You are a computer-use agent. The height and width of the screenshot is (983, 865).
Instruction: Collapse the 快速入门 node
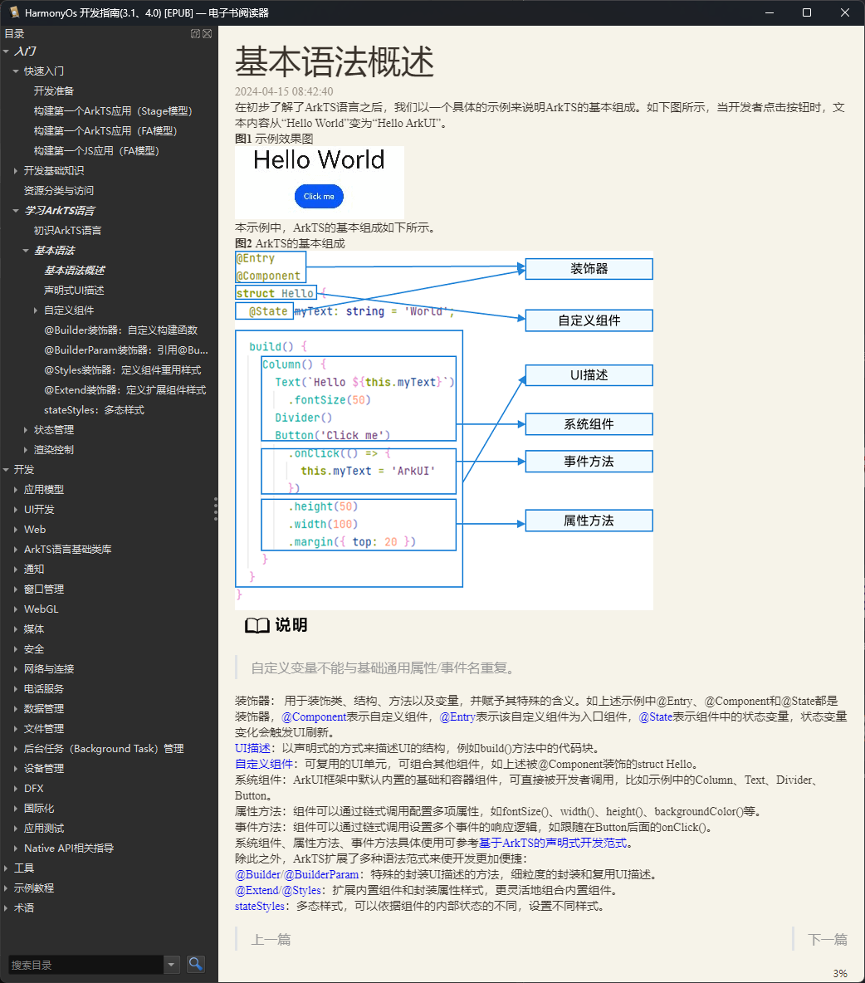coord(16,71)
